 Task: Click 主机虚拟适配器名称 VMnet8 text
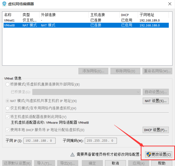click(50, 123)
